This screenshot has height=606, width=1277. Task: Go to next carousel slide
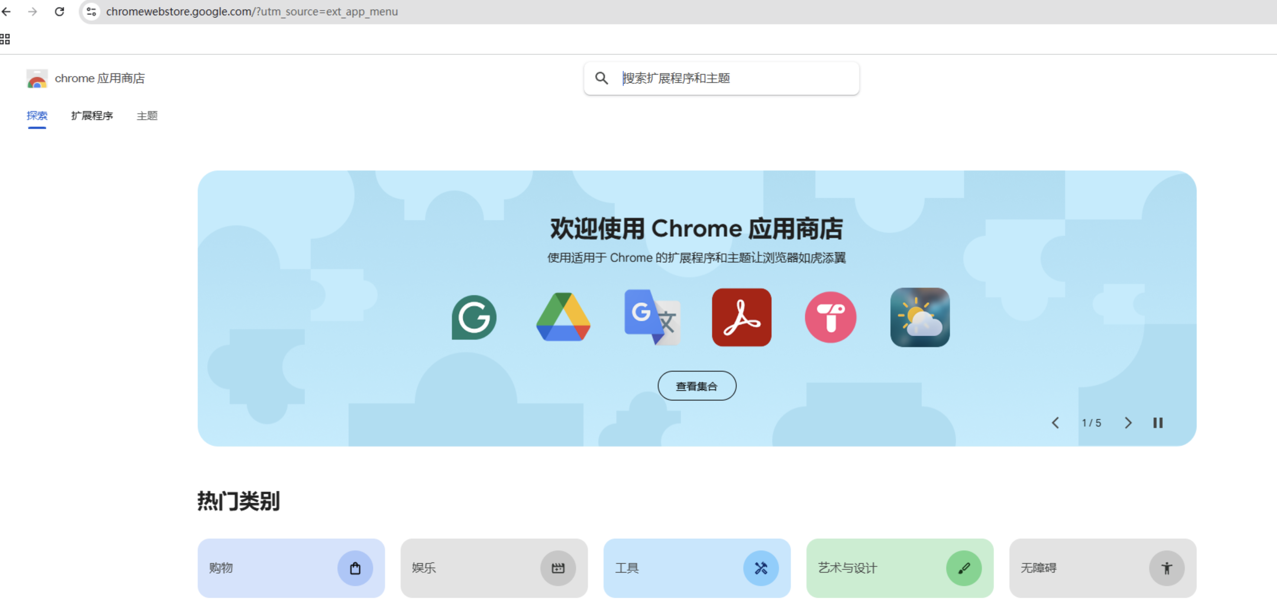click(1128, 423)
